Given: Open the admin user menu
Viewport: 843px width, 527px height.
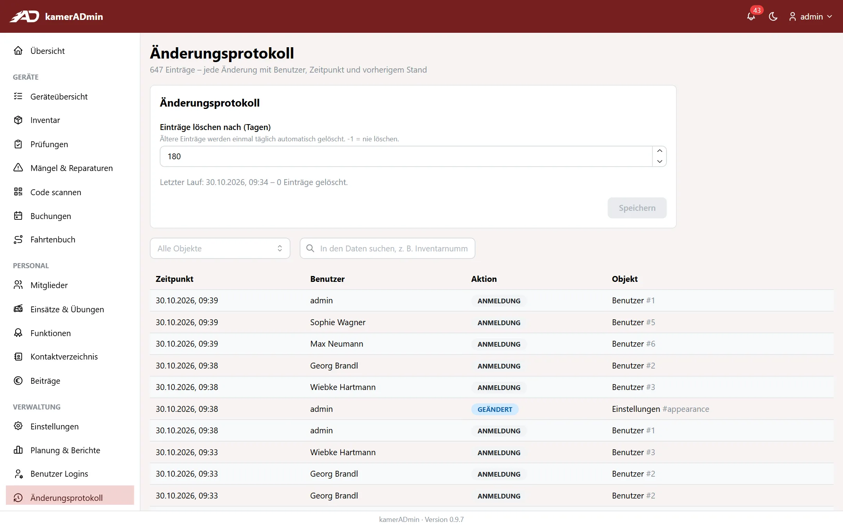Looking at the screenshot, I should click(x=811, y=16).
